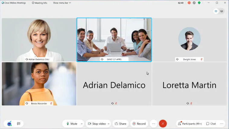Switch to grid view layout icon
This screenshot has width=229, height=129.
point(216,11)
